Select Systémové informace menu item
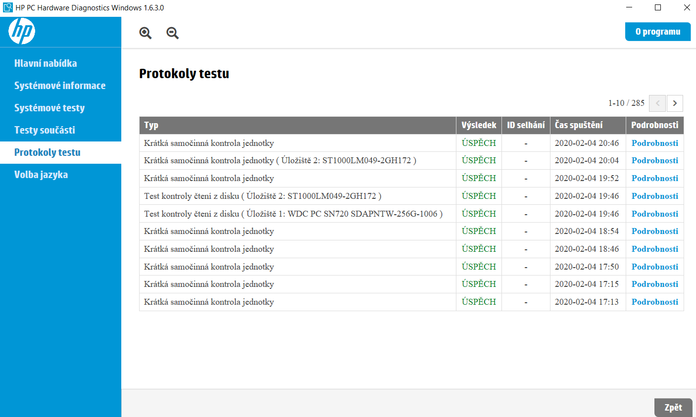Image resolution: width=696 pixels, height=417 pixels. coord(60,86)
